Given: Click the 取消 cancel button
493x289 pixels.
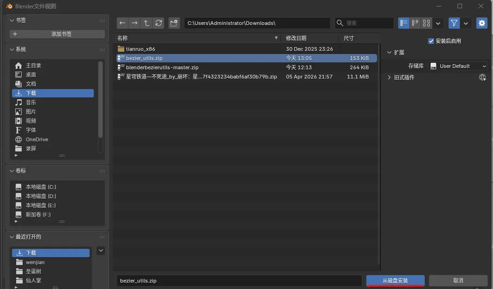Looking at the screenshot, I should coord(458,281).
